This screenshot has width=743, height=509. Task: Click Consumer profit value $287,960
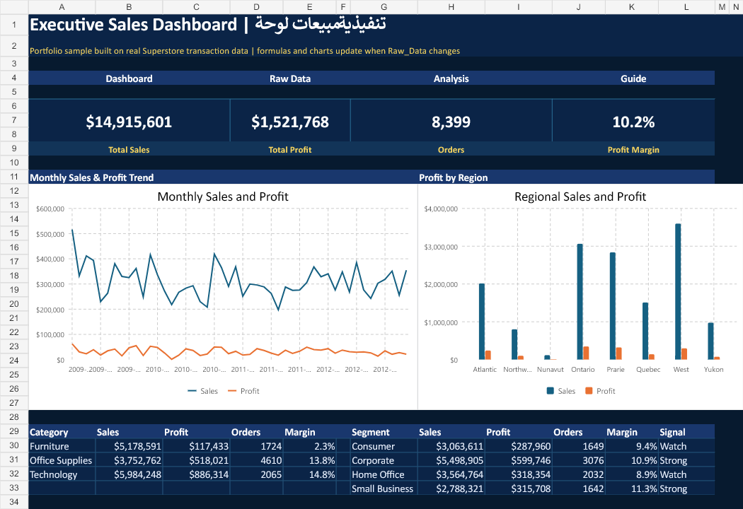click(x=519, y=446)
